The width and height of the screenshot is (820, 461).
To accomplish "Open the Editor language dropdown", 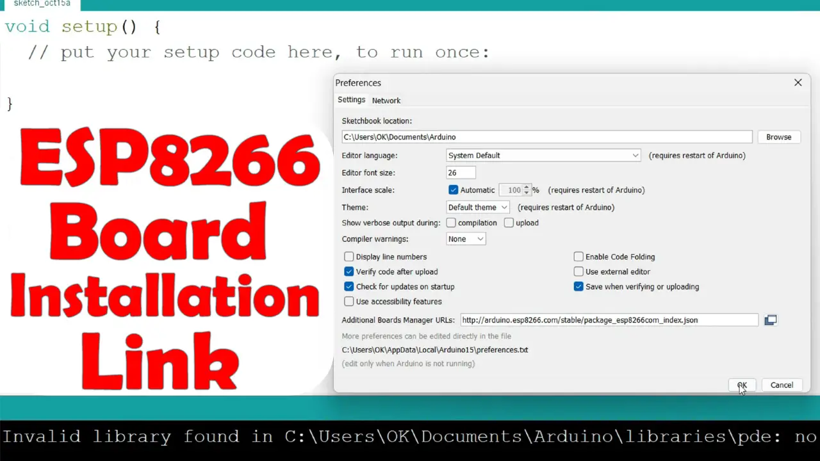I will (x=543, y=156).
